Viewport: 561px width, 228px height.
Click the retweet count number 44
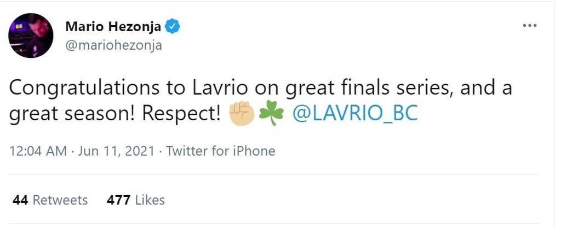(20, 200)
